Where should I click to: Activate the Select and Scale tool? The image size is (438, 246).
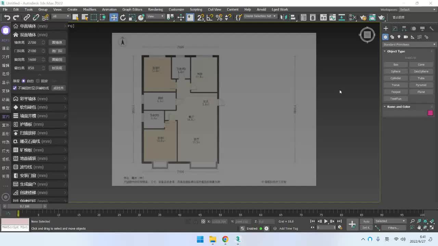click(x=132, y=17)
